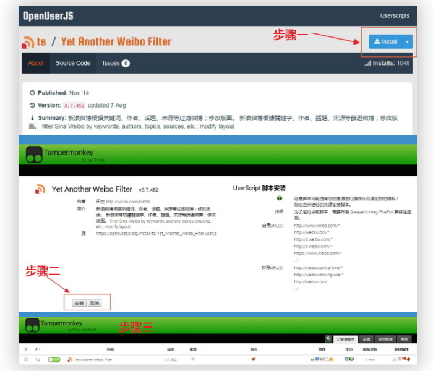Click the clock icon beside Published
The height and width of the screenshot is (371, 433).
click(x=32, y=93)
